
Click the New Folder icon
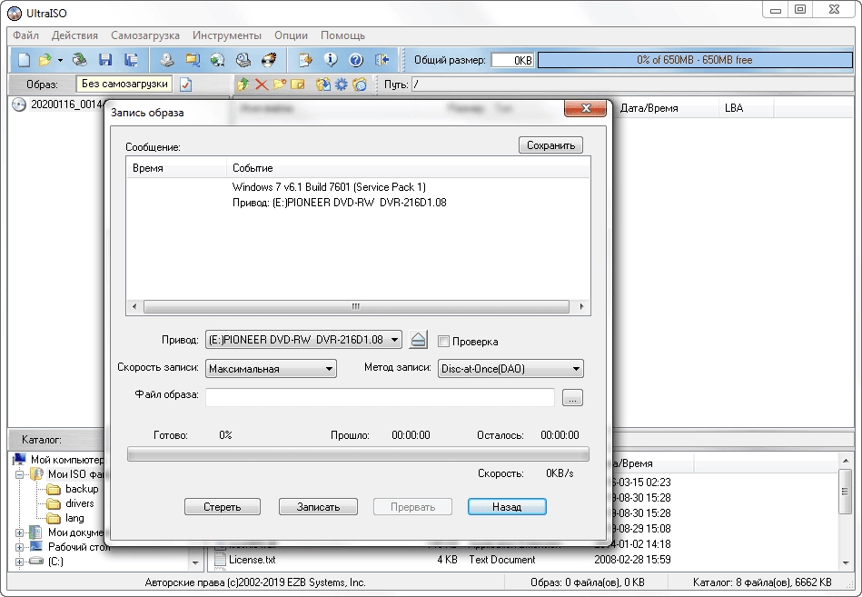(279, 85)
